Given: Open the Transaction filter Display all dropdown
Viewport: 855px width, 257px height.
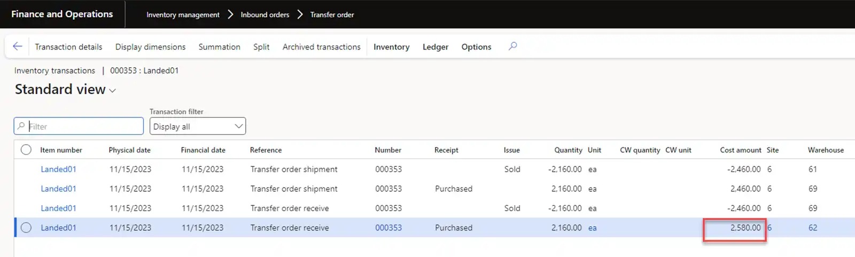Looking at the screenshot, I should click(x=197, y=127).
